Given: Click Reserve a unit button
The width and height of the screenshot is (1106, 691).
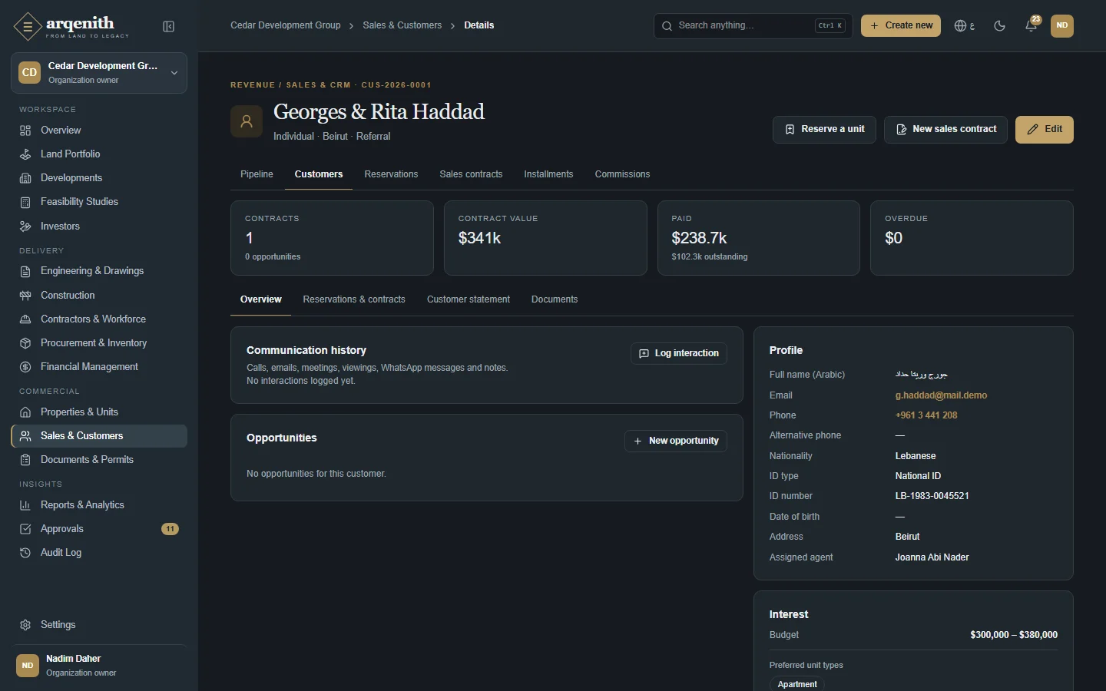Looking at the screenshot, I should coord(825,130).
